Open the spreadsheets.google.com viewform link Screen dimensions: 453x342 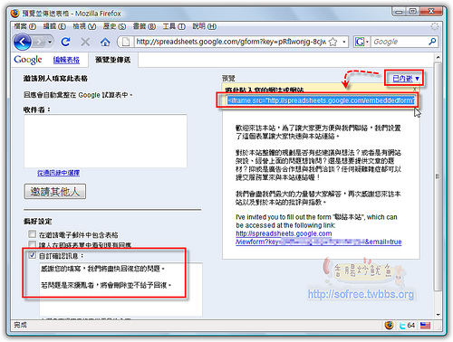(x=319, y=238)
